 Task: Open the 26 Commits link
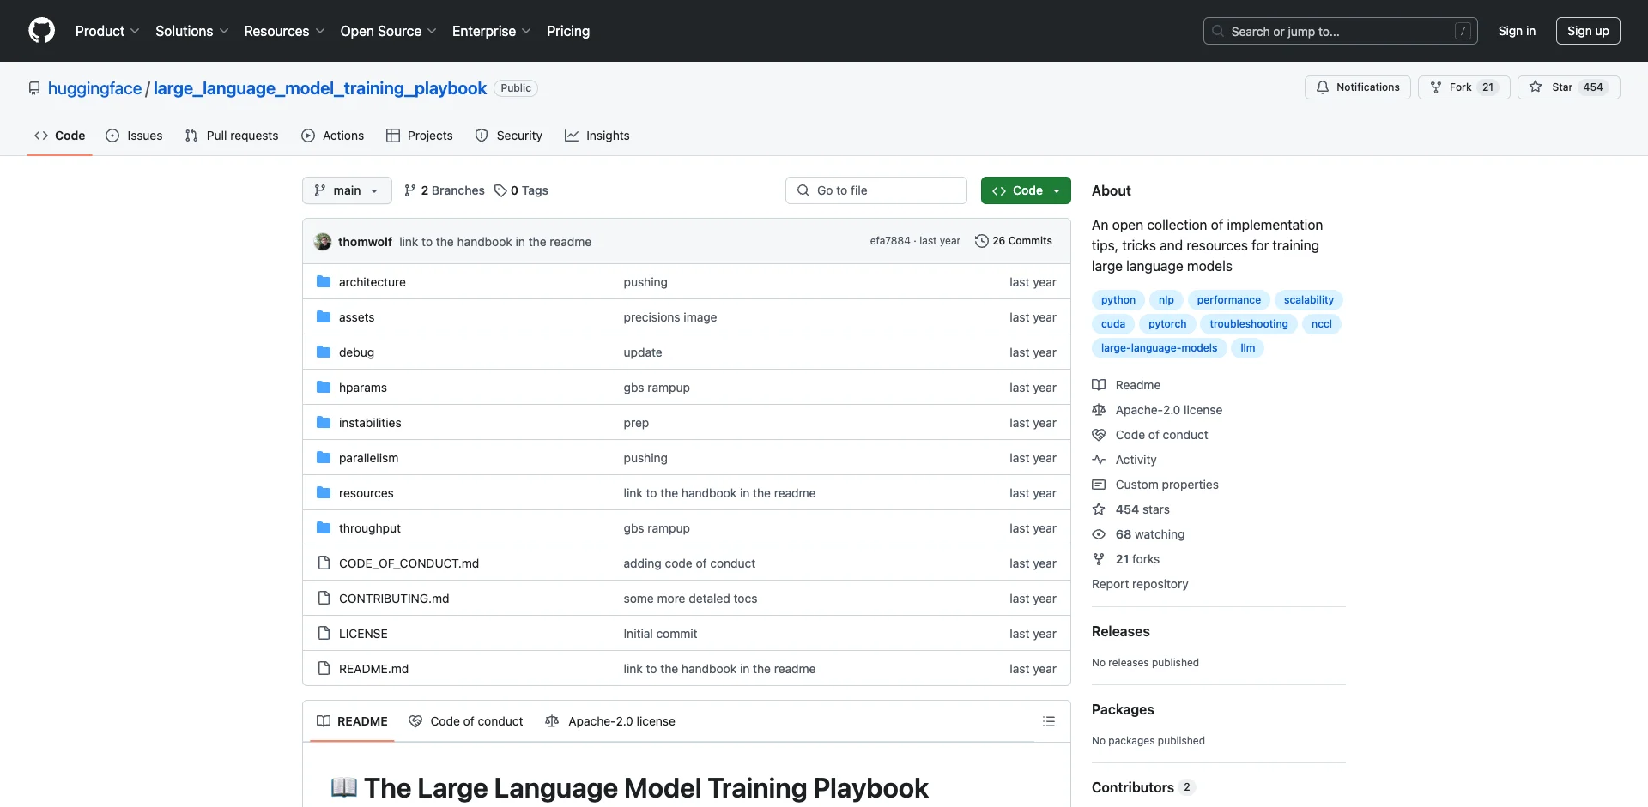[1014, 241]
